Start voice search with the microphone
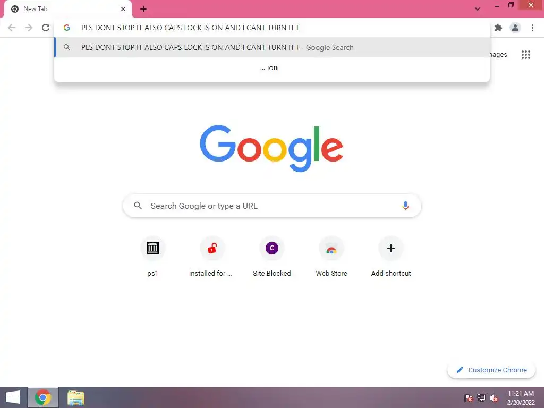This screenshot has width=544, height=408. coord(405,206)
